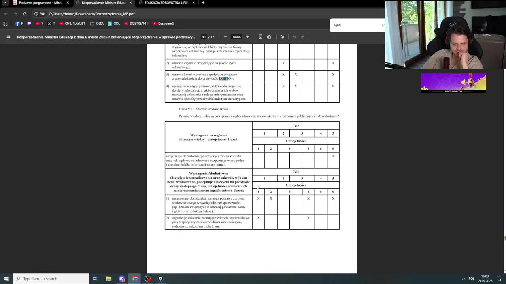Open the apps grid in bookmarks bar
The width and height of the screenshot is (506, 284).
point(5,24)
